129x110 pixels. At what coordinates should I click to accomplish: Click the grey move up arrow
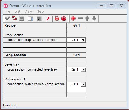[87, 19]
